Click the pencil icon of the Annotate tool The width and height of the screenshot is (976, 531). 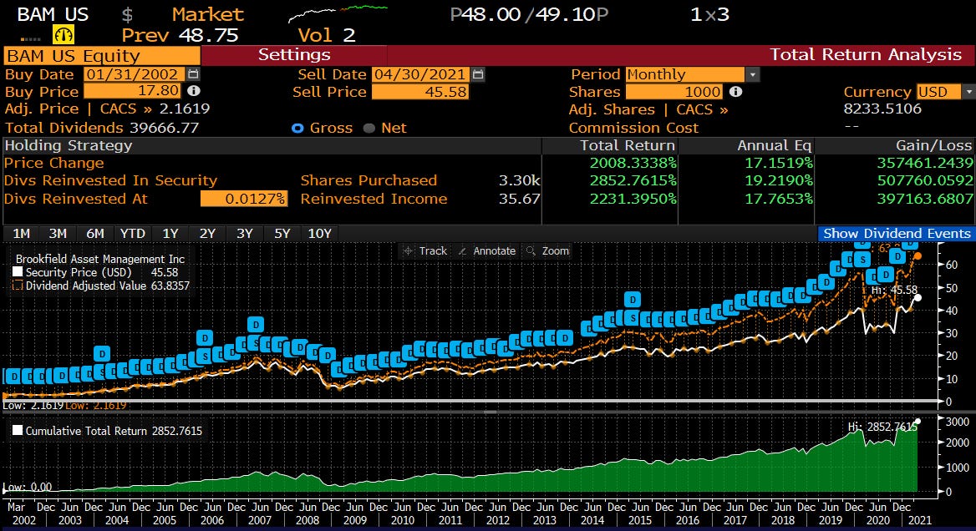coord(462,251)
